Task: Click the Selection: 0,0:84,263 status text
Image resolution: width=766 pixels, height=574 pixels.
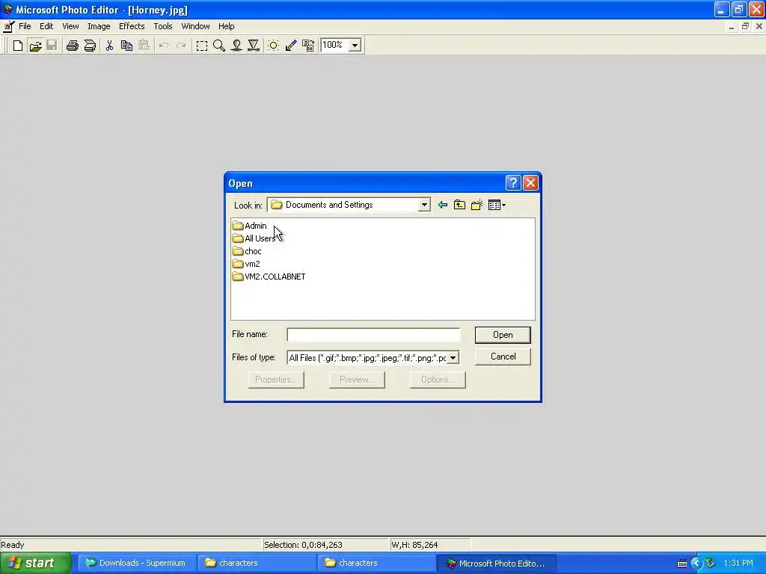Action: pyautogui.click(x=303, y=545)
